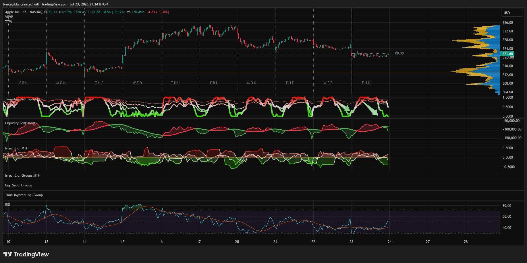
Task: Click the 328.00 price axis label
Action: (x=507, y=40)
